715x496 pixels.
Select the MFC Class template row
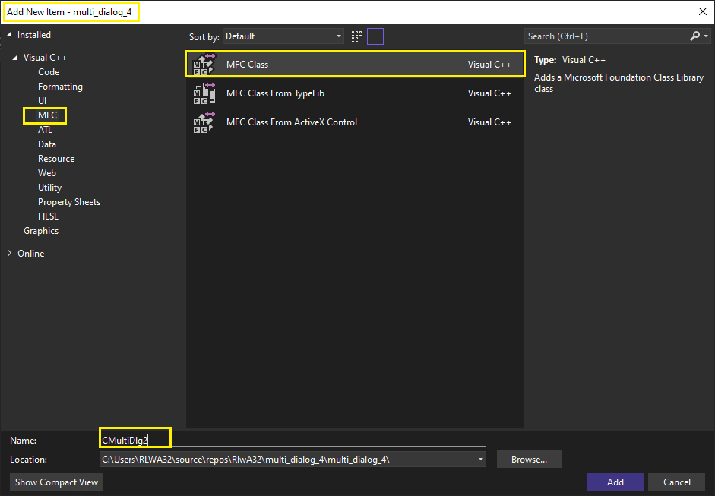(x=355, y=65)
